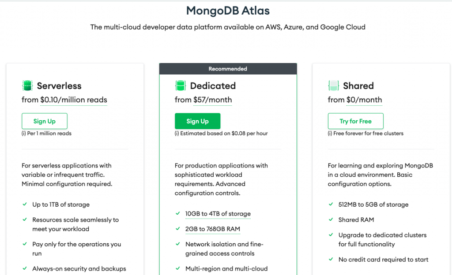The height and width of the screenshot is (275, 452).
Task: Click the Recommended banner on Dedicated card
Action: 228,69
